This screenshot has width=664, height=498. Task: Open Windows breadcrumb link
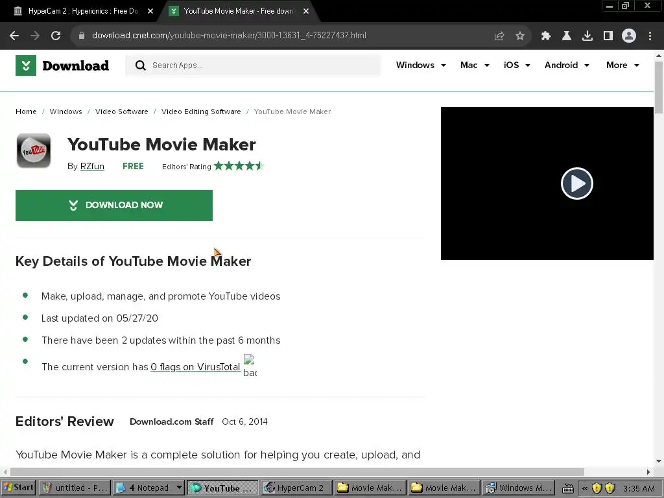pos(65,112)
